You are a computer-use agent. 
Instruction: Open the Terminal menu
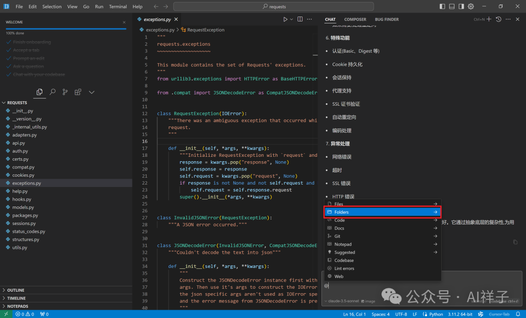pos(118,6)
